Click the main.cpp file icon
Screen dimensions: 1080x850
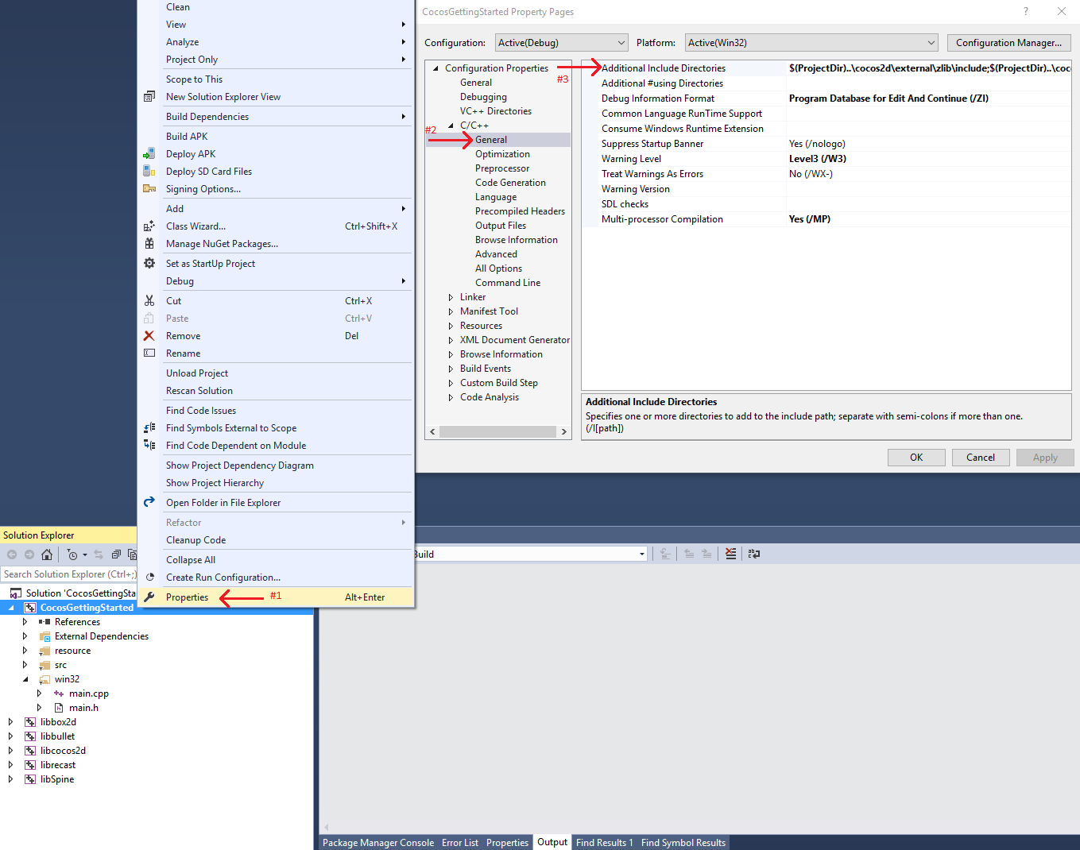click(59, 694)
